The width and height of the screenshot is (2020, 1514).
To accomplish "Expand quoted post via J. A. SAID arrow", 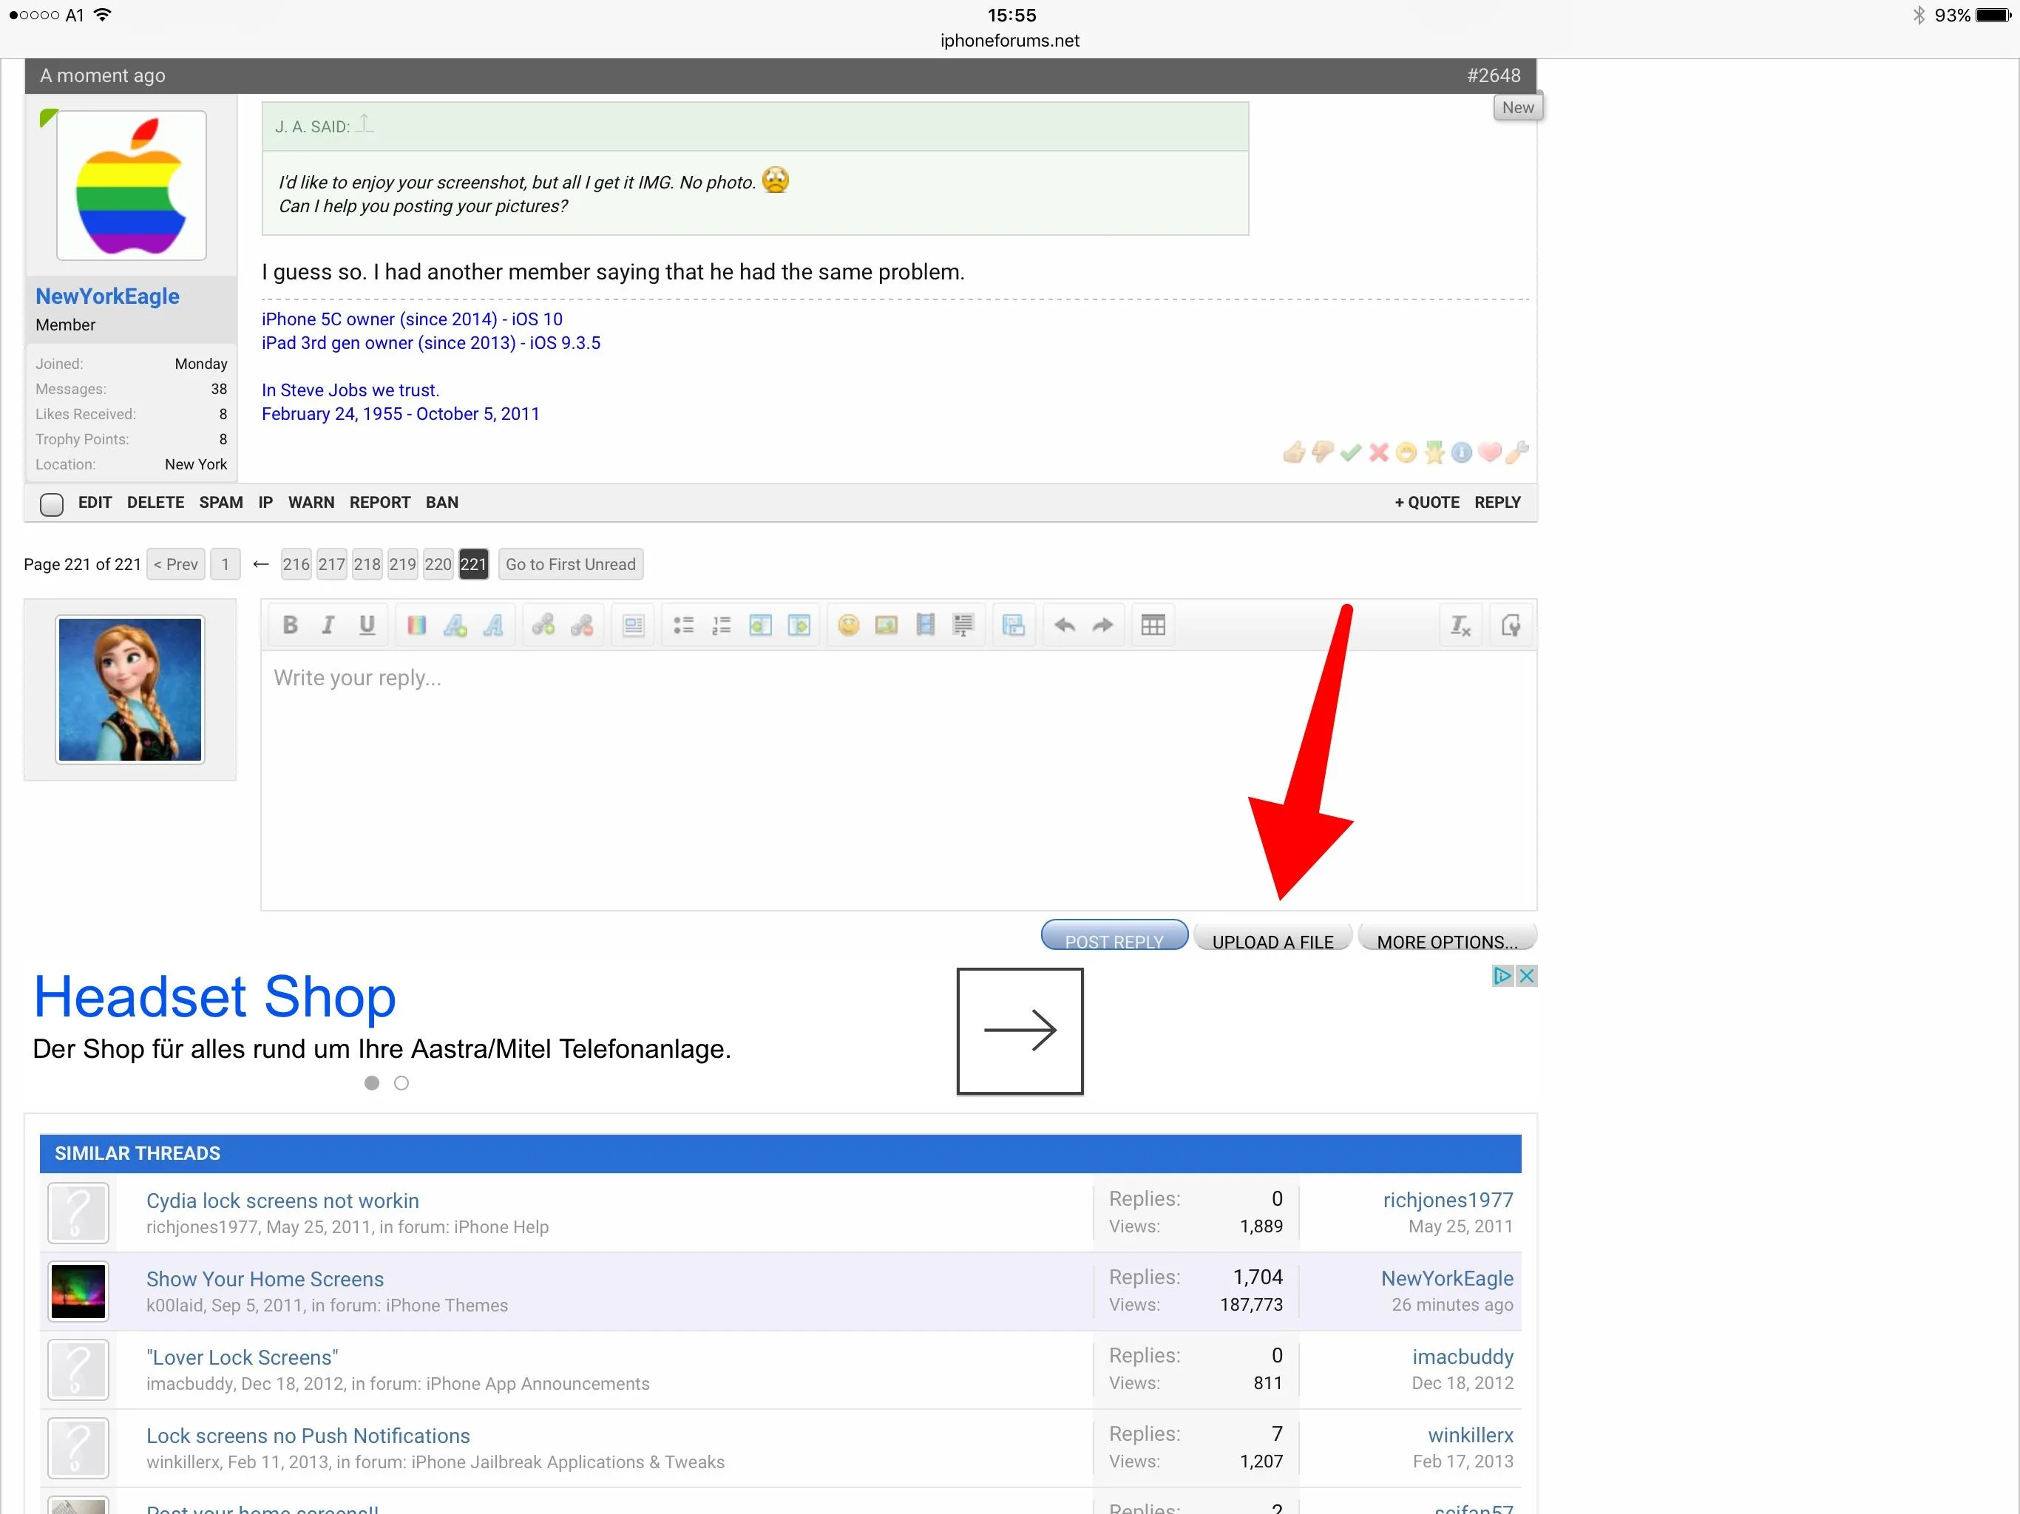I will pos(365,124).
